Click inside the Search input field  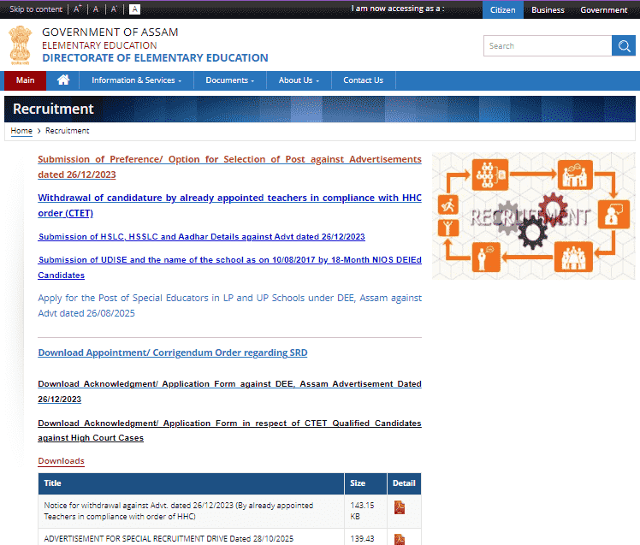548,46
